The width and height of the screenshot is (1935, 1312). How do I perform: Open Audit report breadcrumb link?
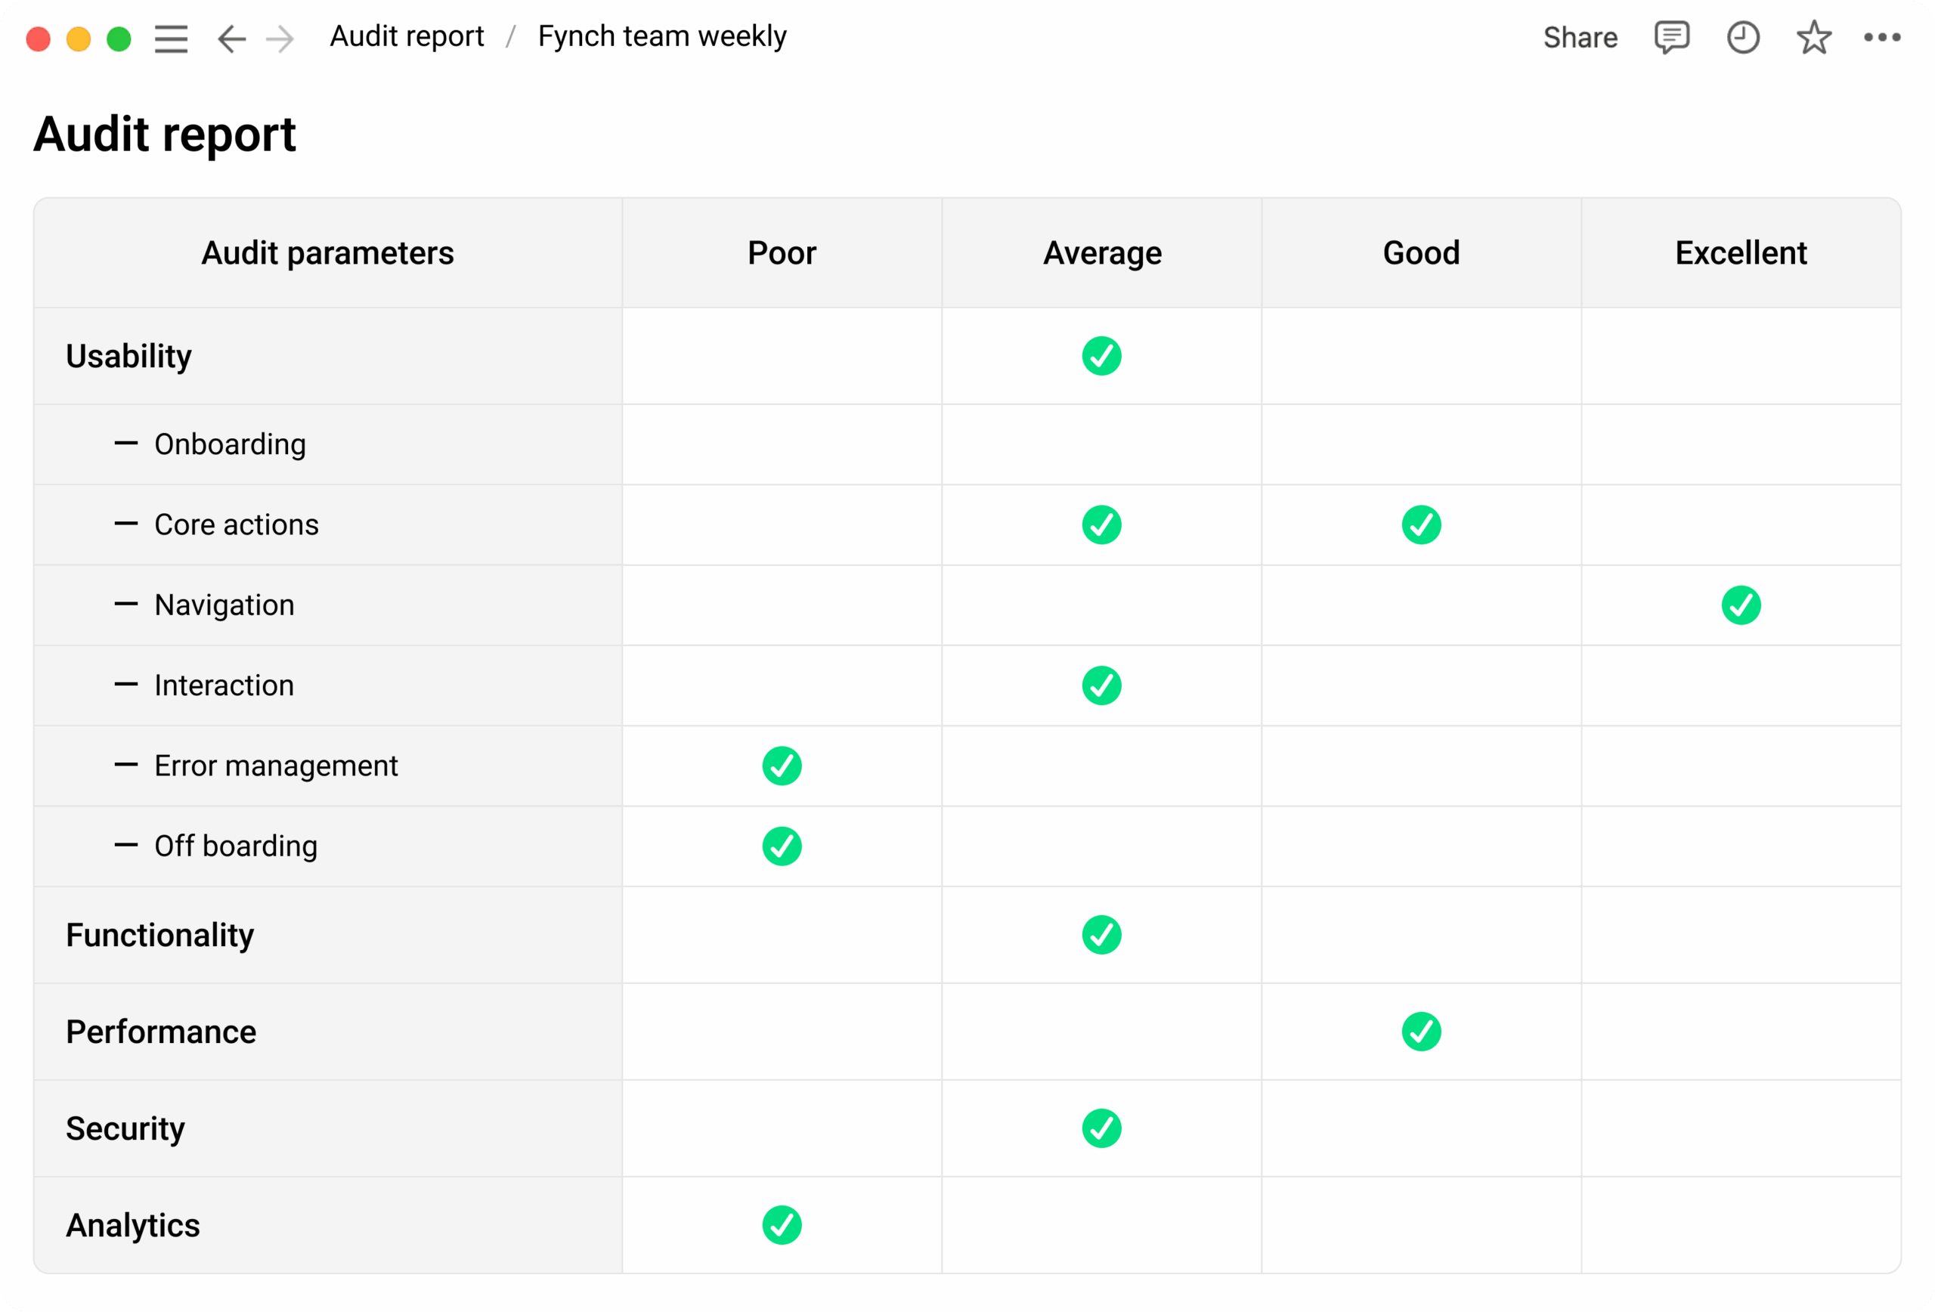point(407,36)
